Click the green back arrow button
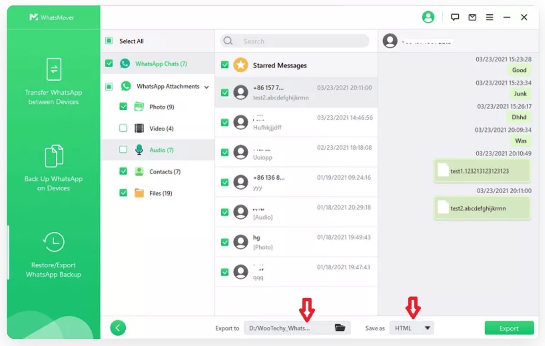Image resolution: width=545 pixels, height=346 pixels. (118, 328)
